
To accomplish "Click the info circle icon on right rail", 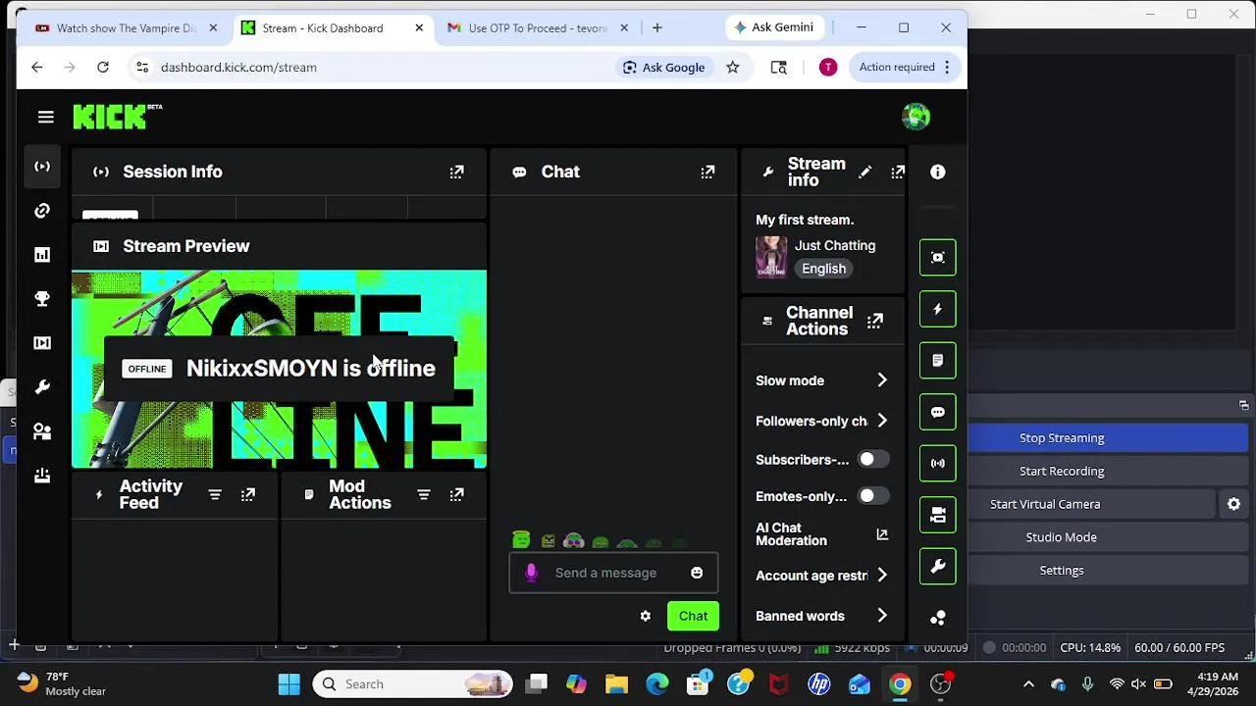I will point(938,172).
